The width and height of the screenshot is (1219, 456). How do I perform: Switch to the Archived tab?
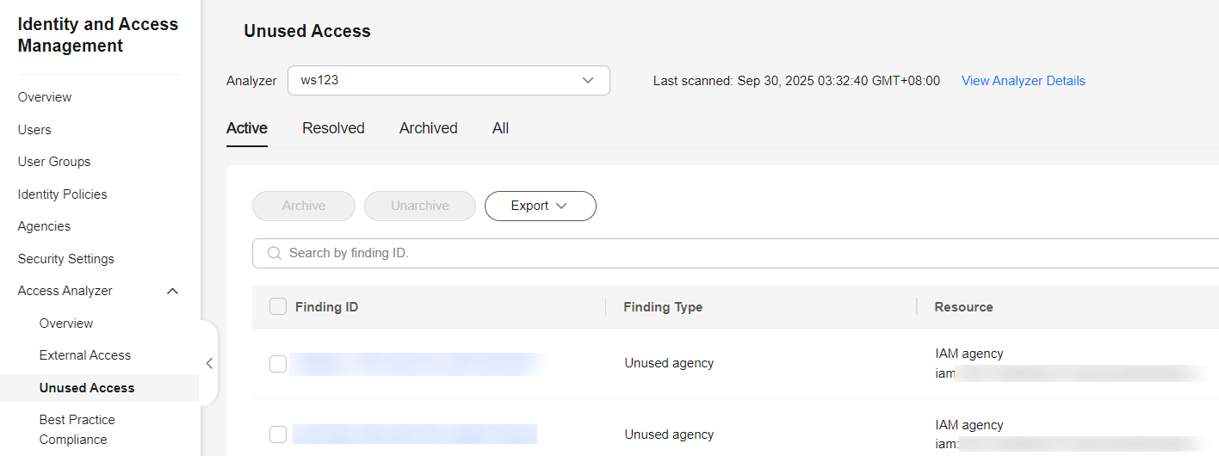point(428,128)
